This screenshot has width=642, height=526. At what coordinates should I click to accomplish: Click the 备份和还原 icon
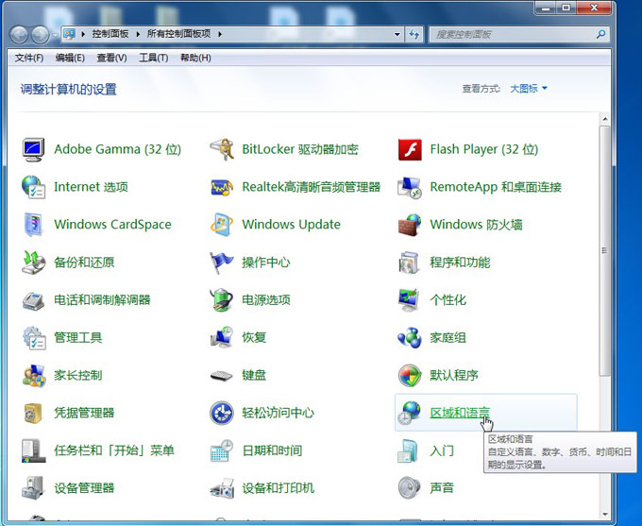tap(33, 263)
